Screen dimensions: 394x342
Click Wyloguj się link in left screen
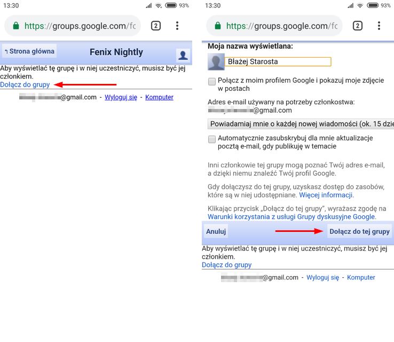tap(121, 97)
